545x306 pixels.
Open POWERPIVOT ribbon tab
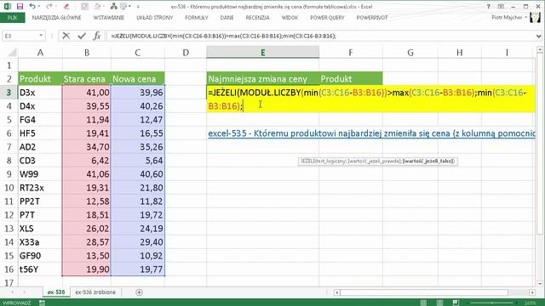[x=372, y=17]
